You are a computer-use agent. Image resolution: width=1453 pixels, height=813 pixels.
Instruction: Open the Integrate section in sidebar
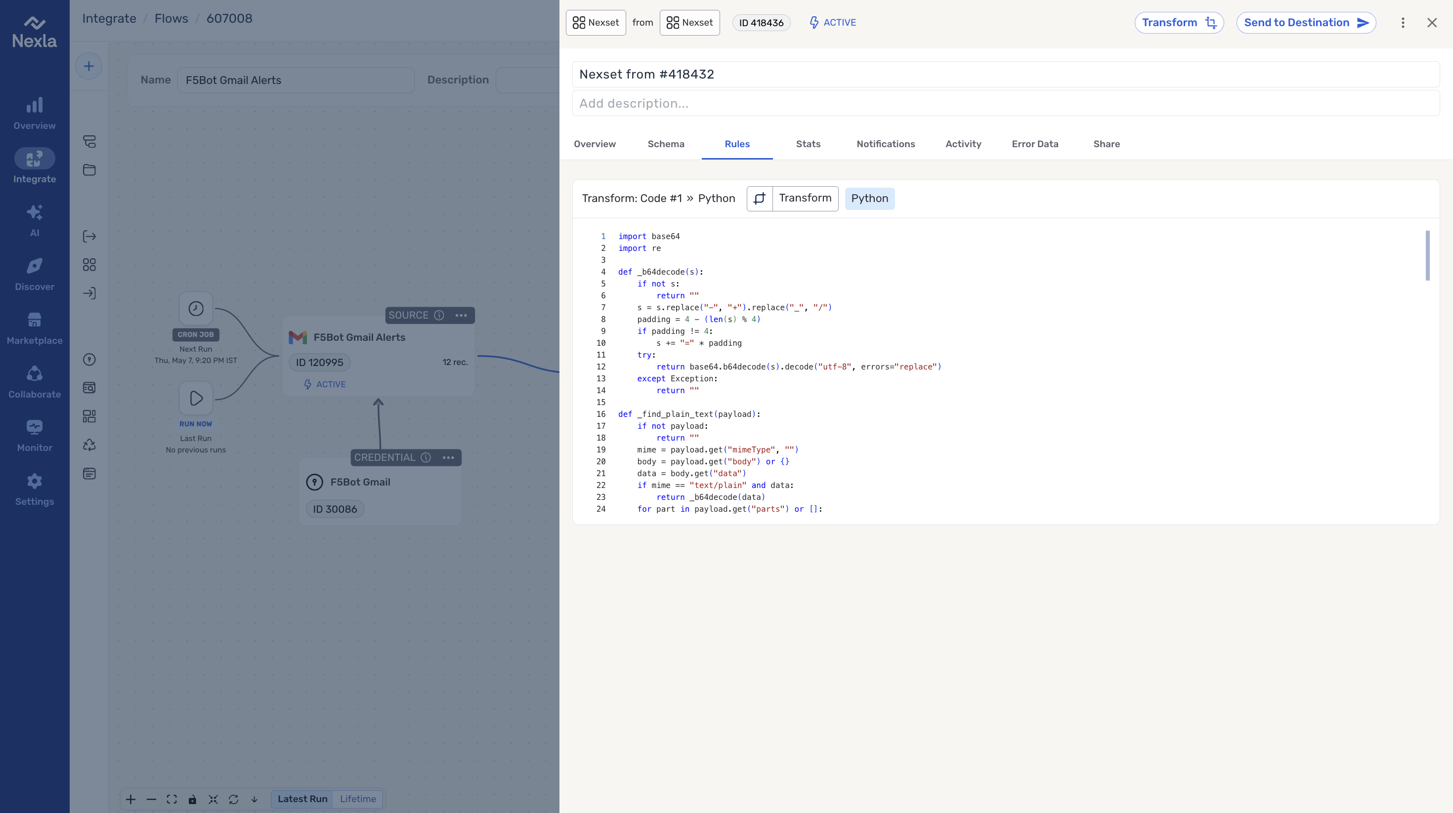(x=35, y=166)
